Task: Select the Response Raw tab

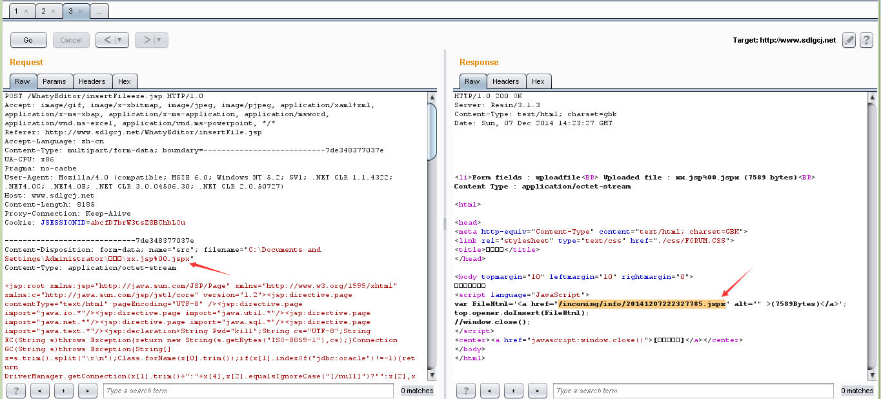Action: 472,81
